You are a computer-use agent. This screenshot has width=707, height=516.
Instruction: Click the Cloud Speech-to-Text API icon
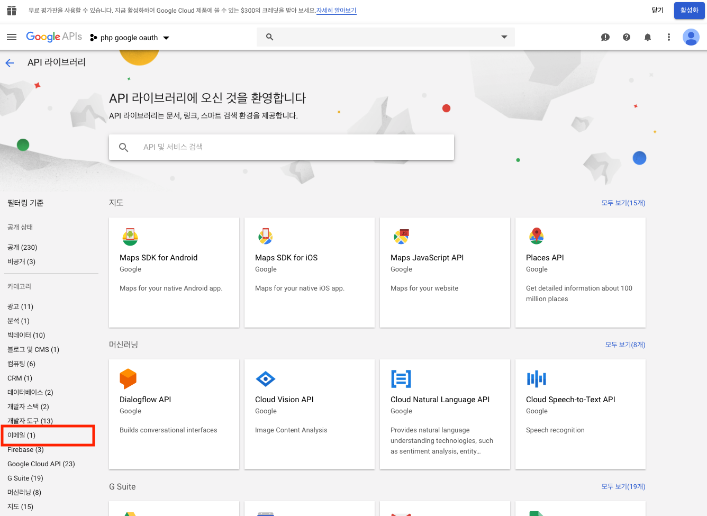[537, 379]
